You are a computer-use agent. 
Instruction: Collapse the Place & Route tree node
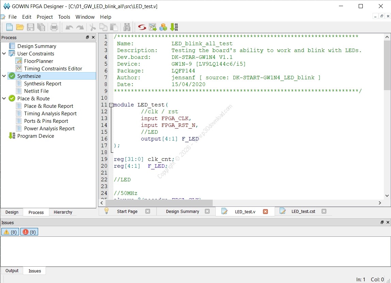4,98
